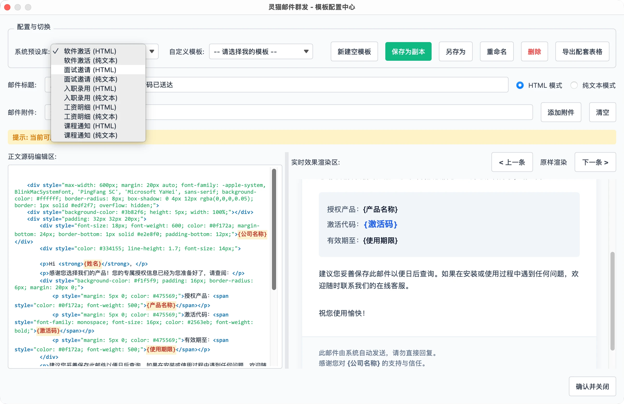This screenshot has width=624, height=404.
Task: Pick 工资明细 (HTML) from list
Action: pyautogui.click(x=98, y=107)
